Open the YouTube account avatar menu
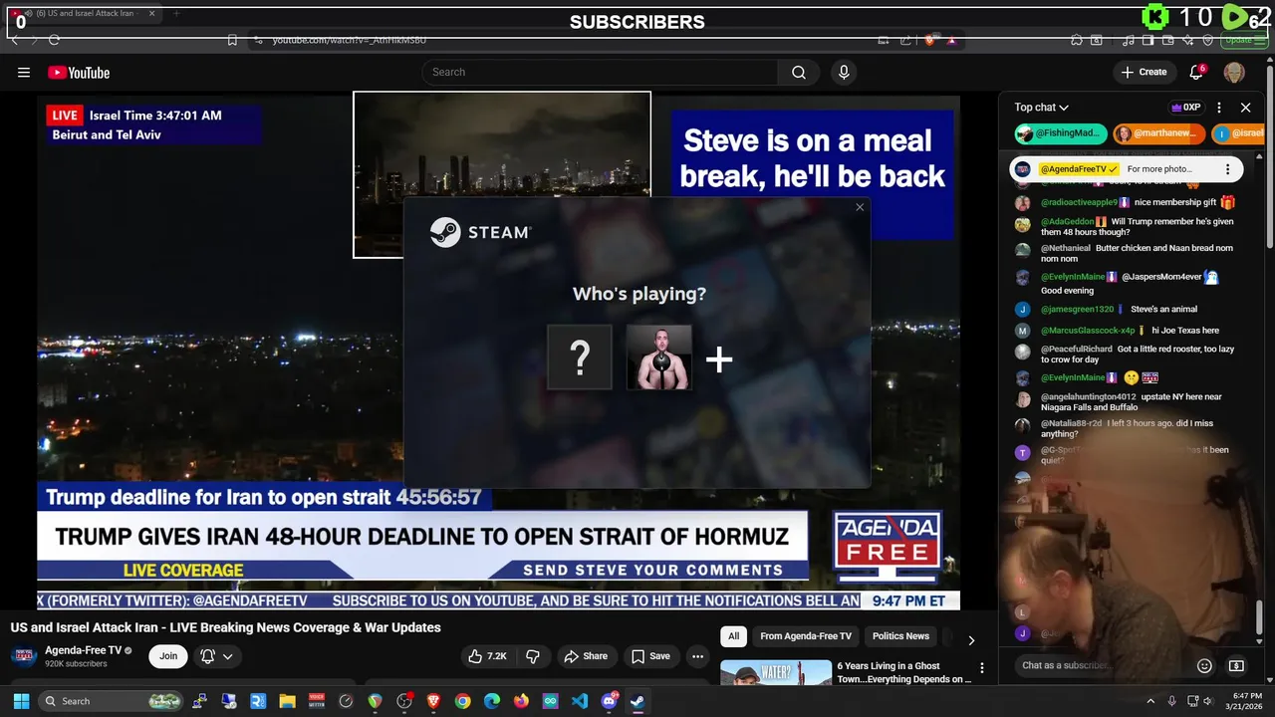 [1234, 72]
